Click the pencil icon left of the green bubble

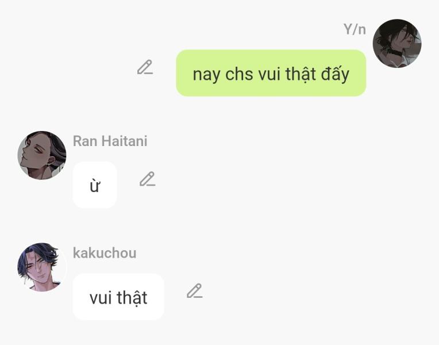point(145,67)
